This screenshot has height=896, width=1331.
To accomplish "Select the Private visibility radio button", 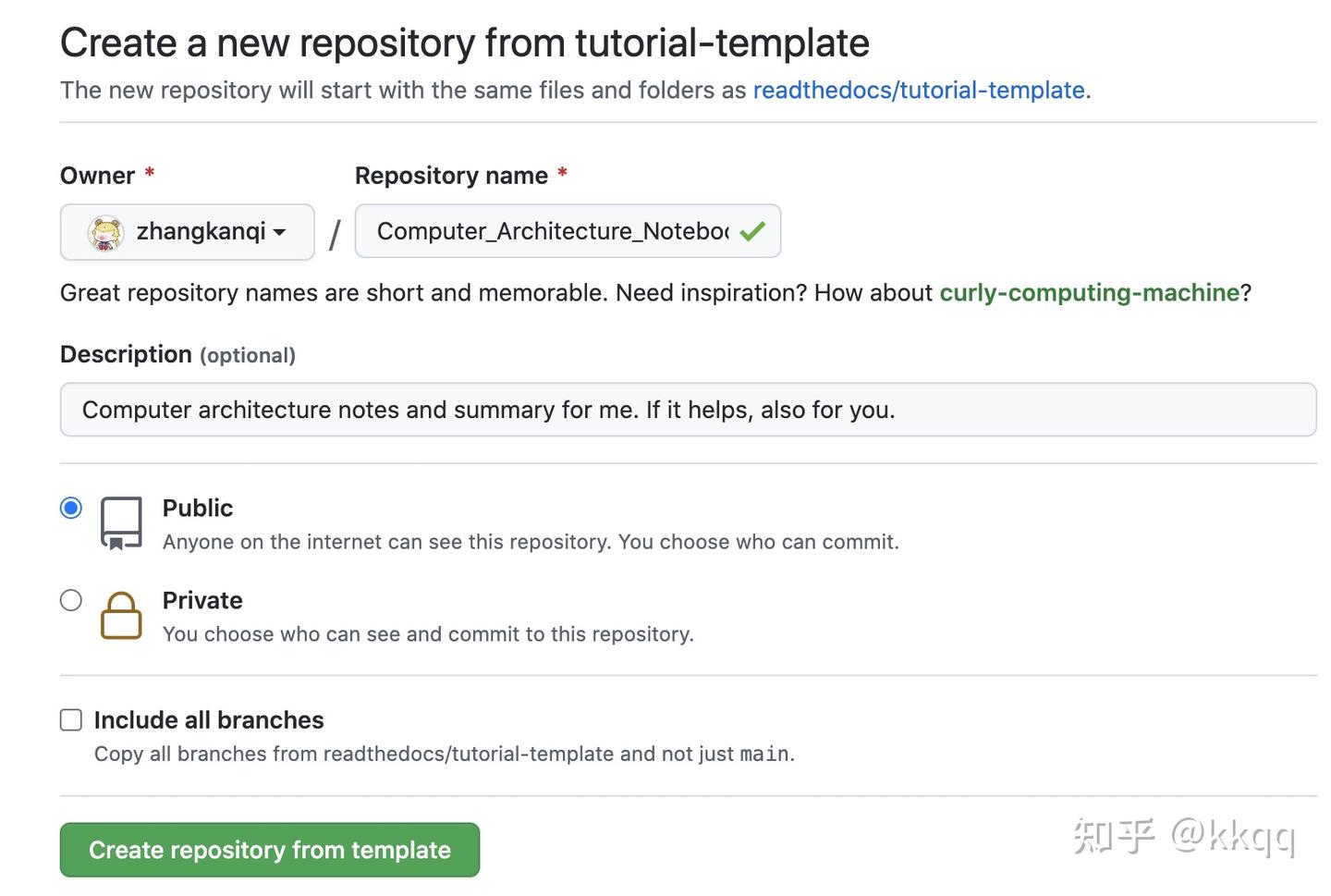I will (x=70, y=599).
